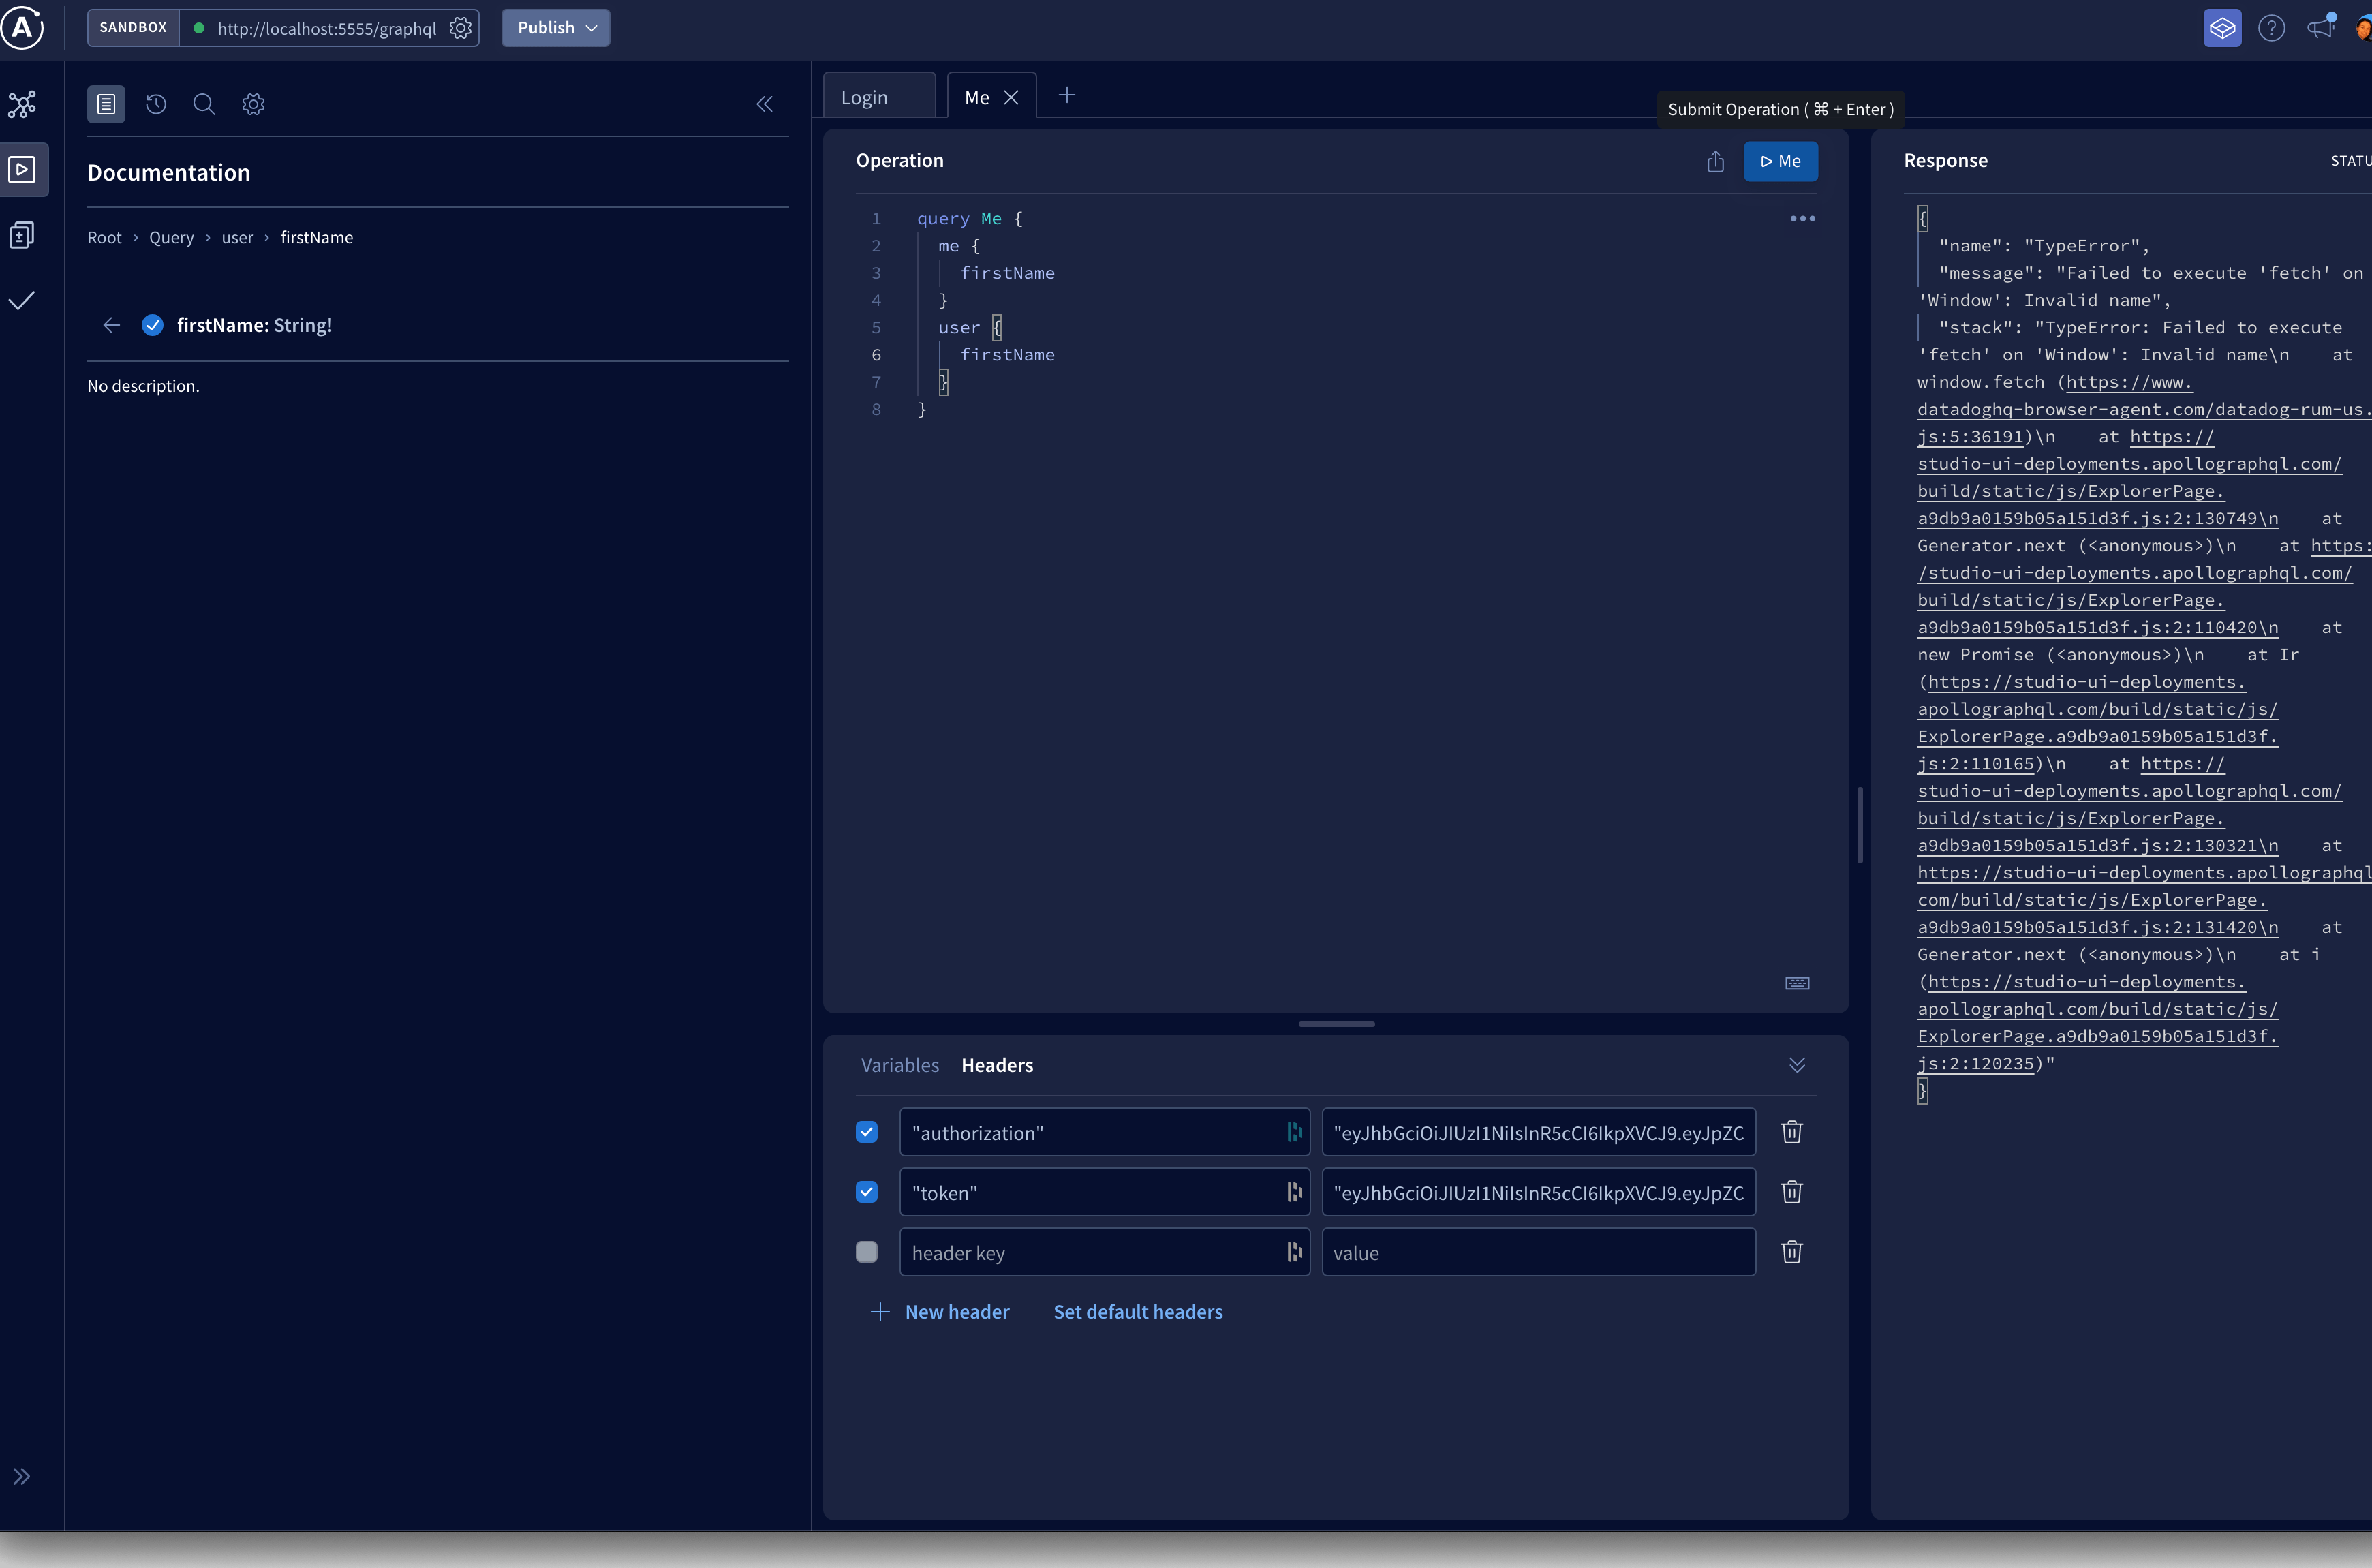2372x1568 pixels.
Task: Switch to the Variables tab
Action: tap(899, 1065)
